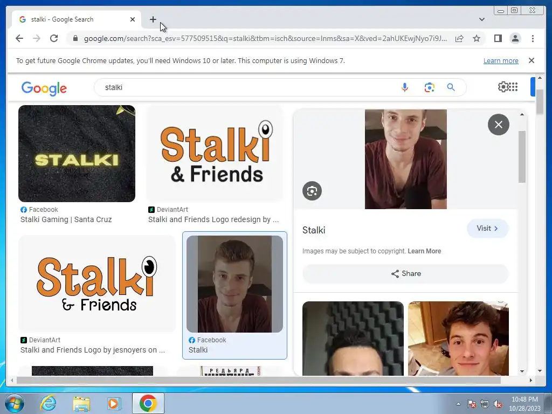Go to Google homepage via logo
Screen dimensions: 552x414
coord(44,88)
